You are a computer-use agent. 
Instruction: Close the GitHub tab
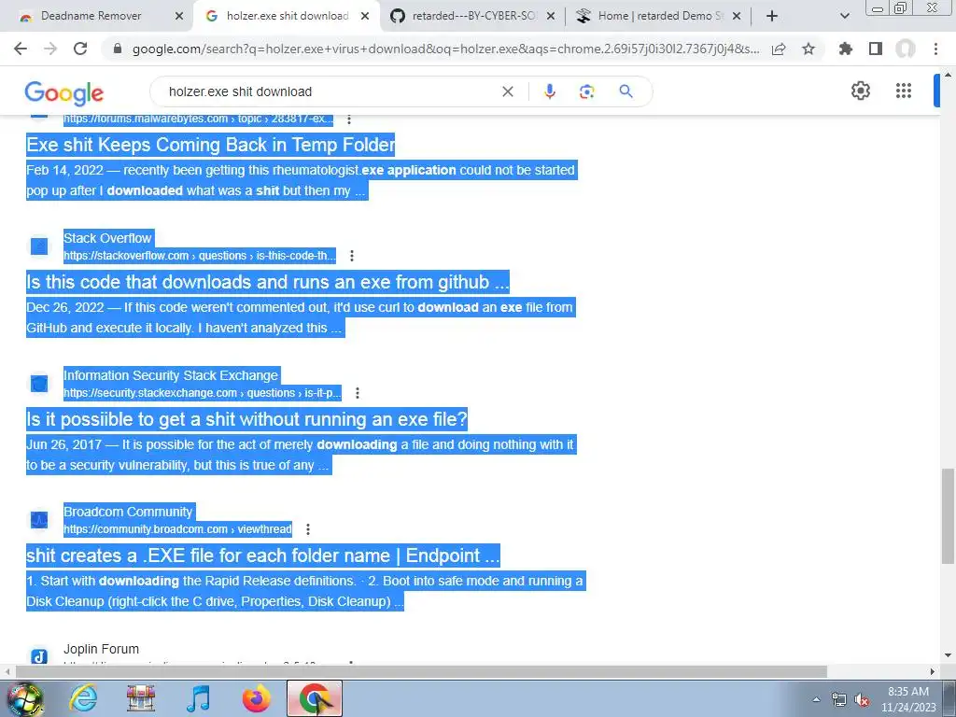tap(551, 16)
